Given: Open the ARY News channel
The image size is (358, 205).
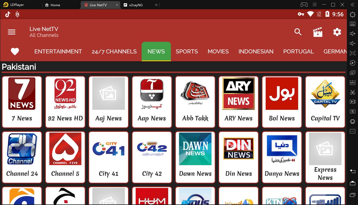Looking at the screenshot, I should (x=239, y=102).
